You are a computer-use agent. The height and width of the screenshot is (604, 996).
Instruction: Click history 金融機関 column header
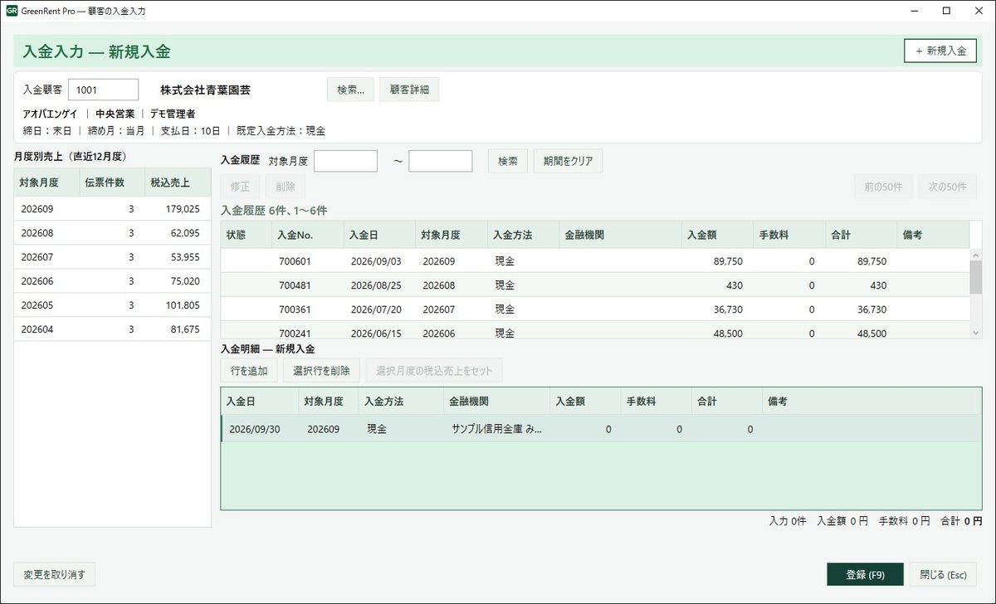coord(621,235)
